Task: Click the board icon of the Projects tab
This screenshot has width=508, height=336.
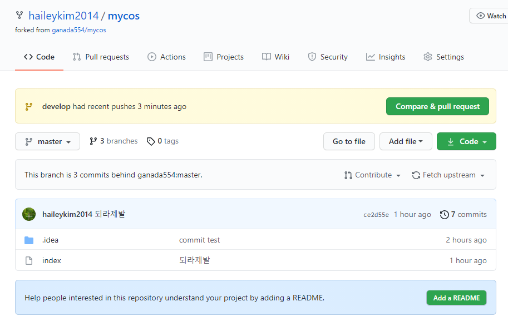Action: (x=208, y=57)
